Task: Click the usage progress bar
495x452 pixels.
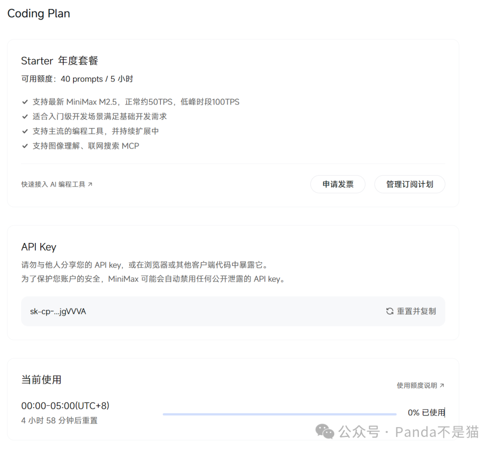Action: [x=280, y=414]
